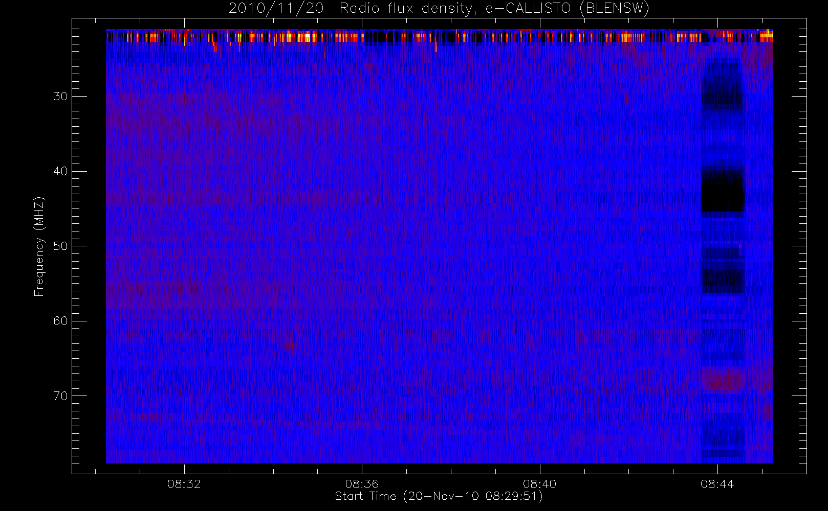Click the 'Frequency (MHZ)' axis label
828x511 pixels.
[39, 246]
